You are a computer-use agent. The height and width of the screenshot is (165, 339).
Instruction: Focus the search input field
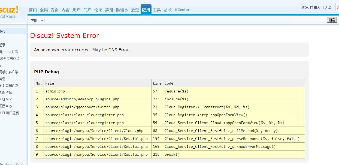pos(309,20)
